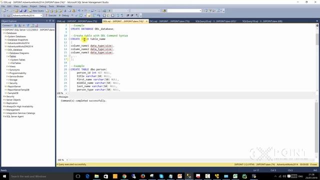The image size is (320, 180).
Task: Open the Query menu
Action: (x=24, y=6)
